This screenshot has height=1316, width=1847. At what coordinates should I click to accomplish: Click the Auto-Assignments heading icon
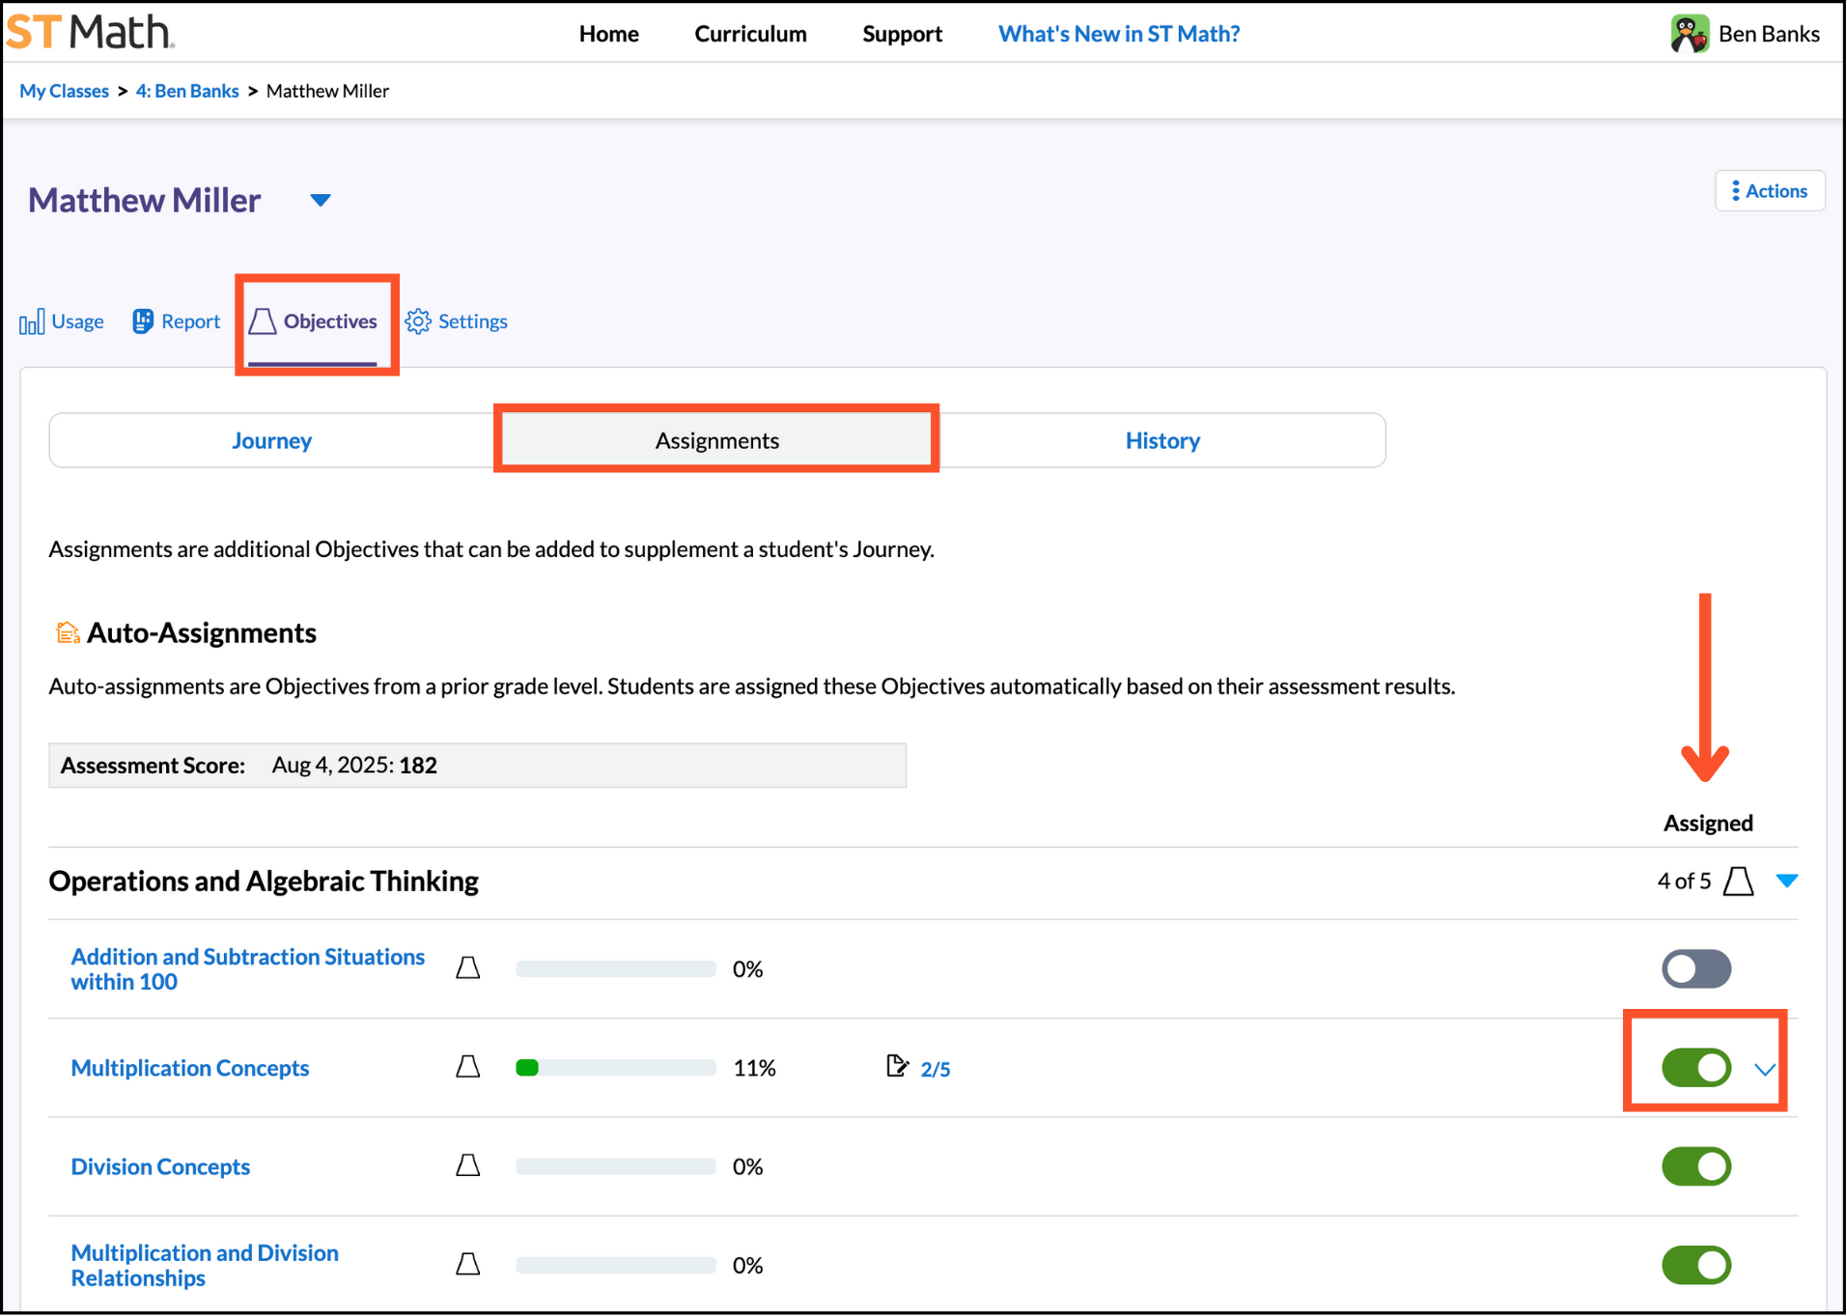[x=67, y=632]
